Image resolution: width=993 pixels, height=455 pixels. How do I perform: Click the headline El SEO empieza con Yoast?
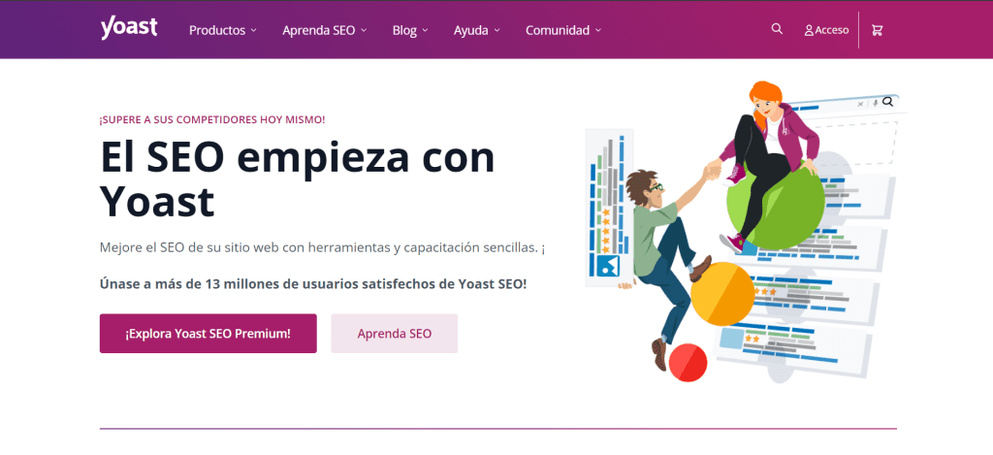tap(298, 179)
